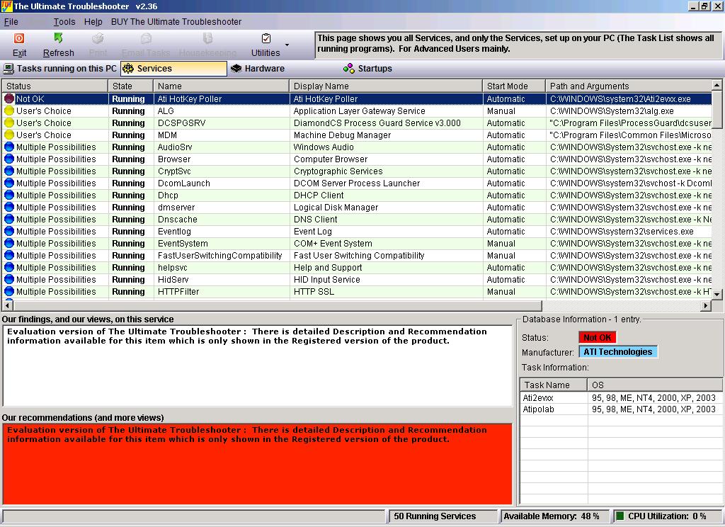Image resolution: width=725 pixels, height=527 pixels.
Task: Click the greyed Housekeeping icon
Action: (207, 38)
